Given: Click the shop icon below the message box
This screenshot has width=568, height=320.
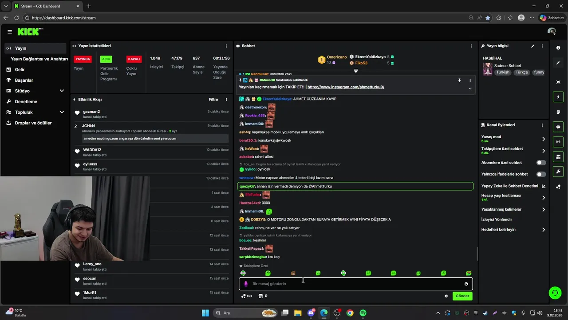Looking at the screenshot, I should click(x=260, y=296).
